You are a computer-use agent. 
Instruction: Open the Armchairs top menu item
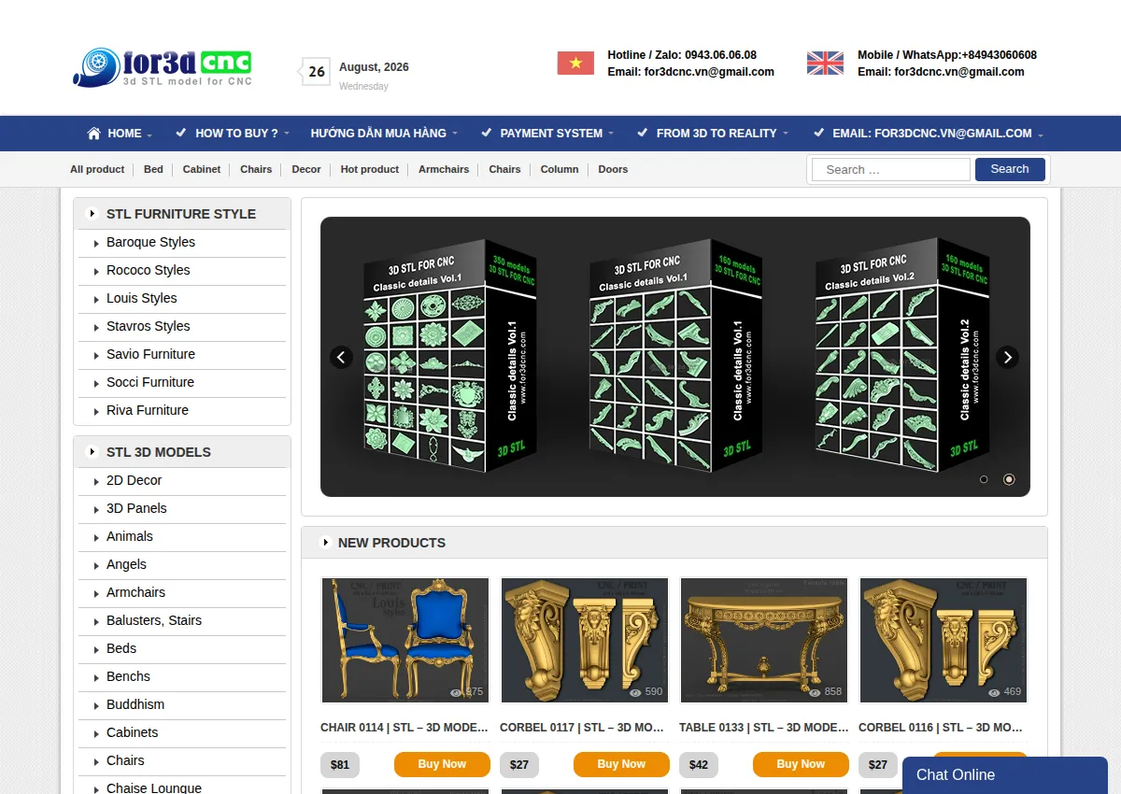pos(444,169)
